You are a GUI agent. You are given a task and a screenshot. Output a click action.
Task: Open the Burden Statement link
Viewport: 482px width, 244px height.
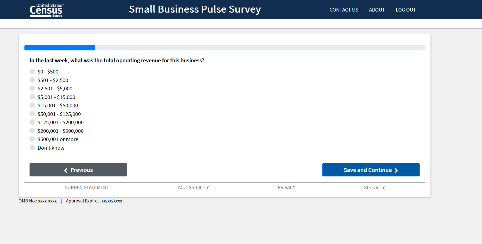pos(87,187)
